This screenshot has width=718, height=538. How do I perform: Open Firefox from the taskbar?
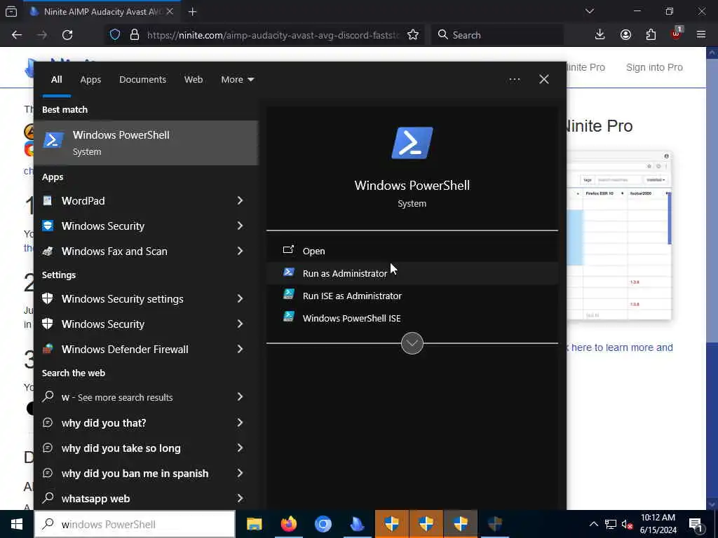click(x=288, y=524)
